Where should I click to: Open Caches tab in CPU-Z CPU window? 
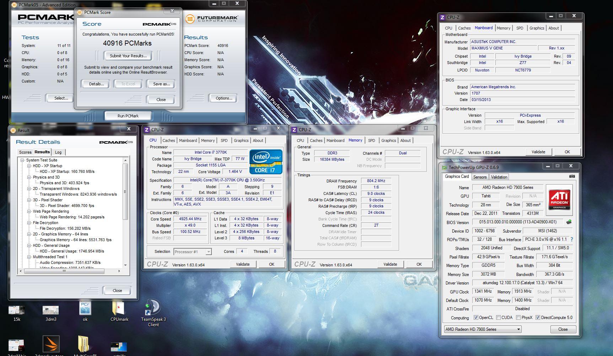pyautogui.click(x=168, y=140)
